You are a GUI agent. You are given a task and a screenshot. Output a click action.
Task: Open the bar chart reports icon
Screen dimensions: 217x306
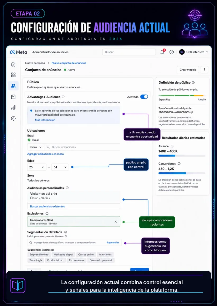point(13,107)
